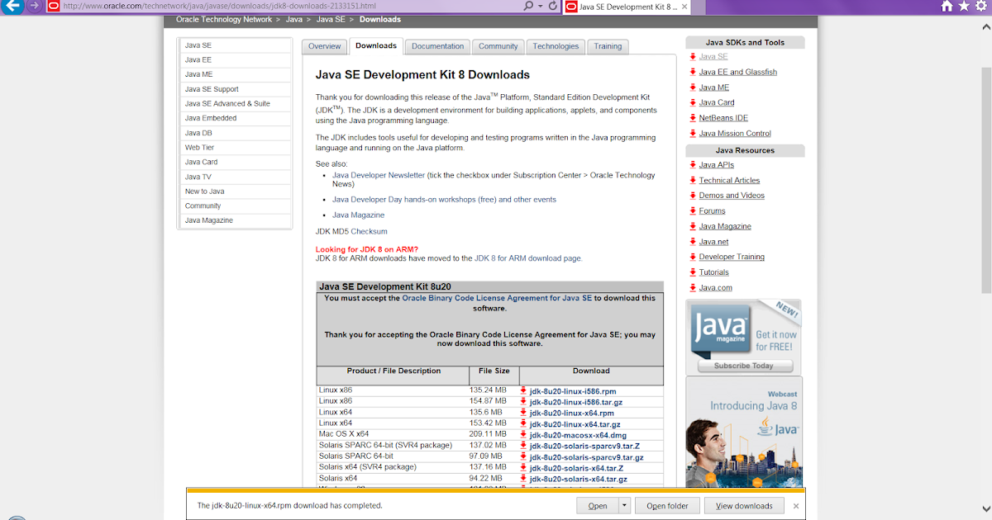Select New to Java in left menu

tap(236, 191)
